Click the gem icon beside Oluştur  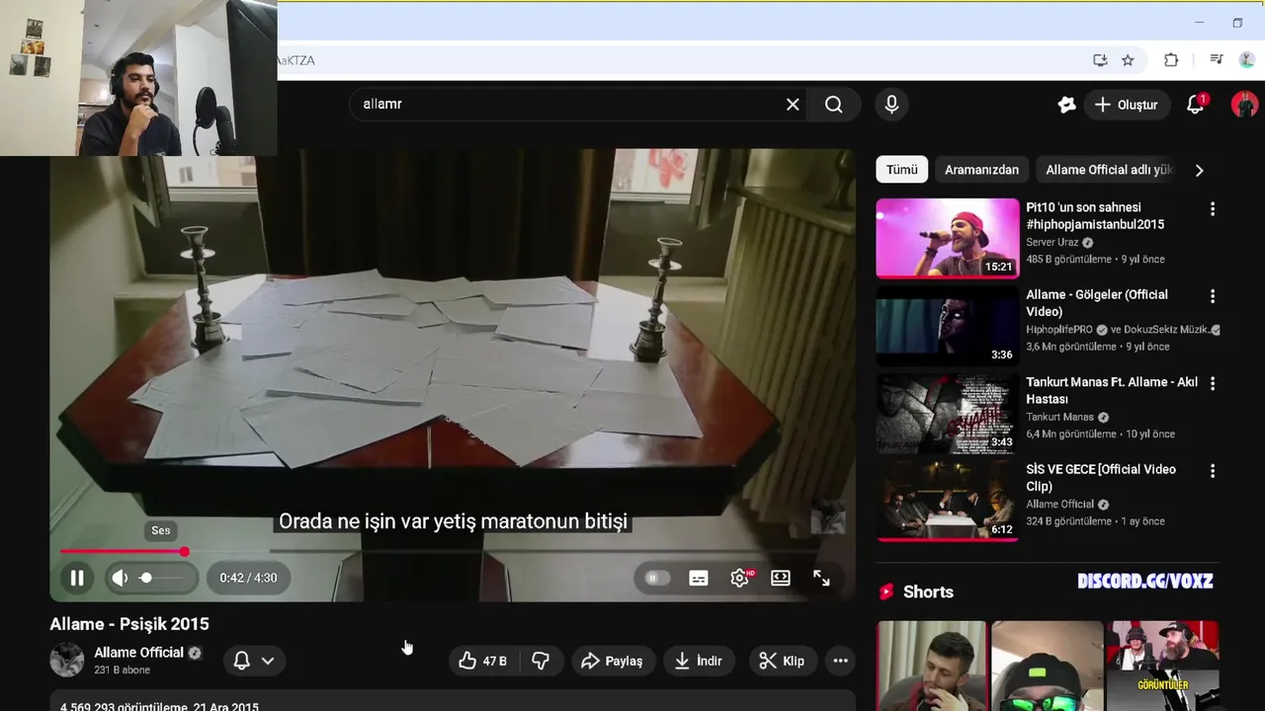click(1066, 104)
